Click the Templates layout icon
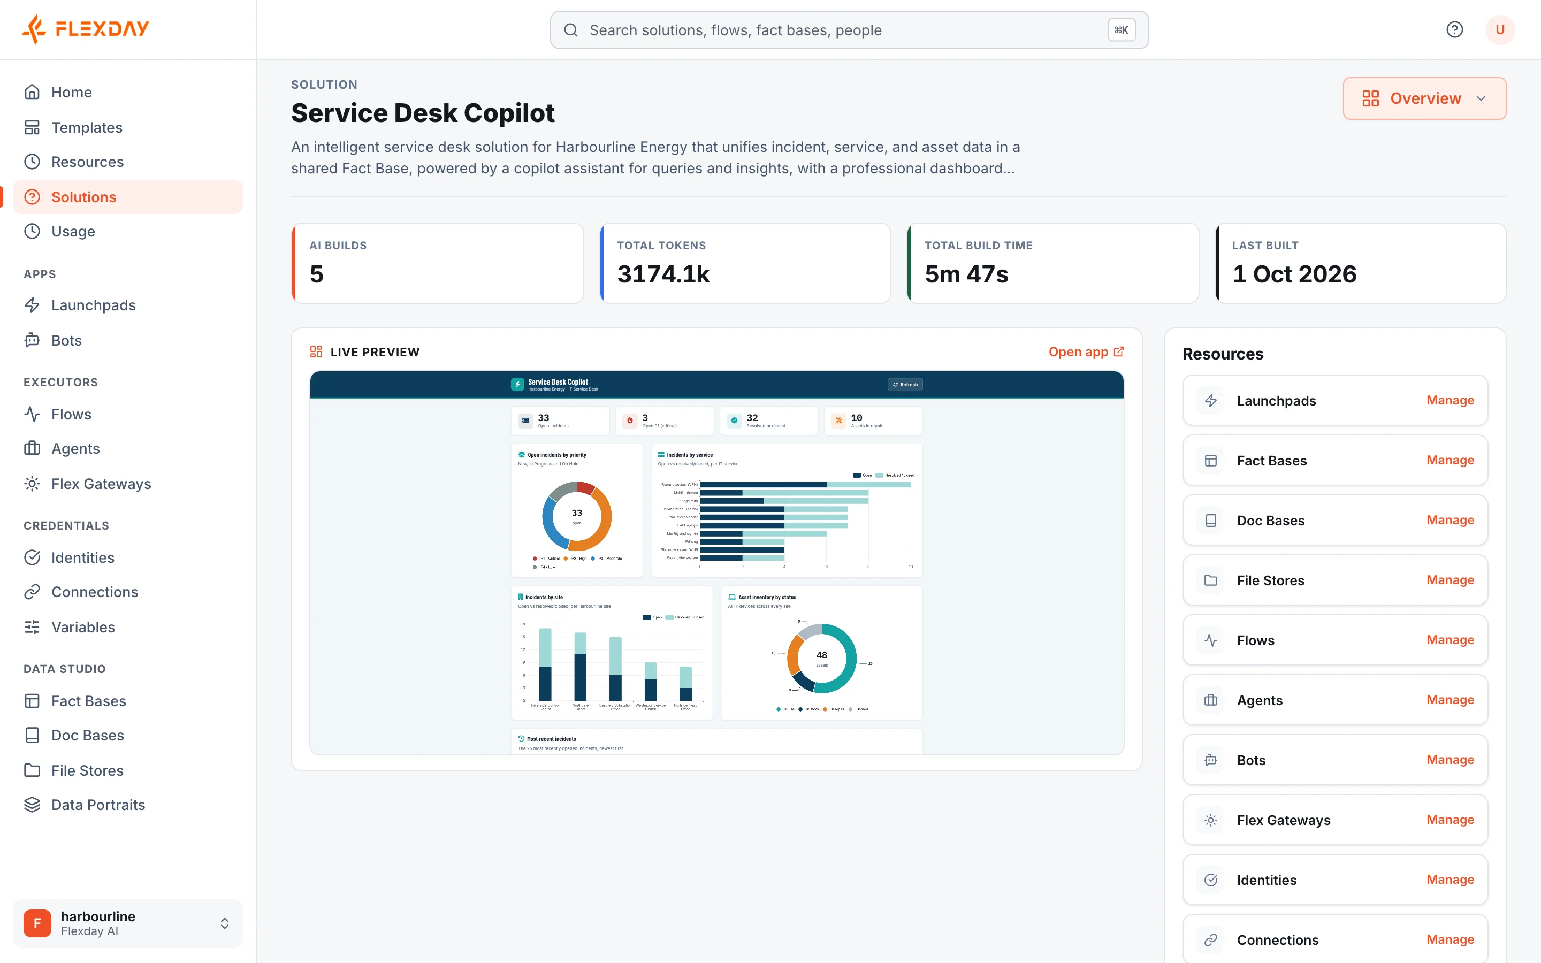The height and width of the screenshot is (963, 1541). [32, 127]
